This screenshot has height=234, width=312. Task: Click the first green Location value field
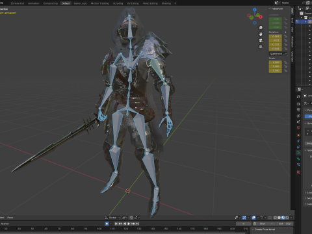276,19
